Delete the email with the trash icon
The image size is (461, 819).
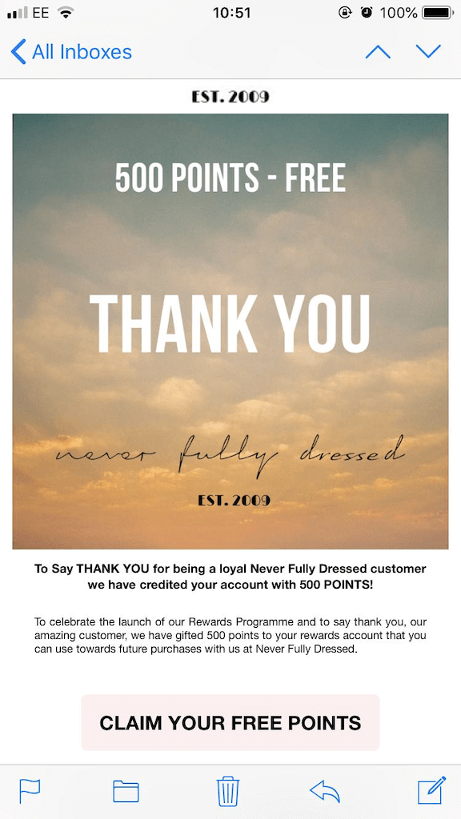[x=228, y=790]
